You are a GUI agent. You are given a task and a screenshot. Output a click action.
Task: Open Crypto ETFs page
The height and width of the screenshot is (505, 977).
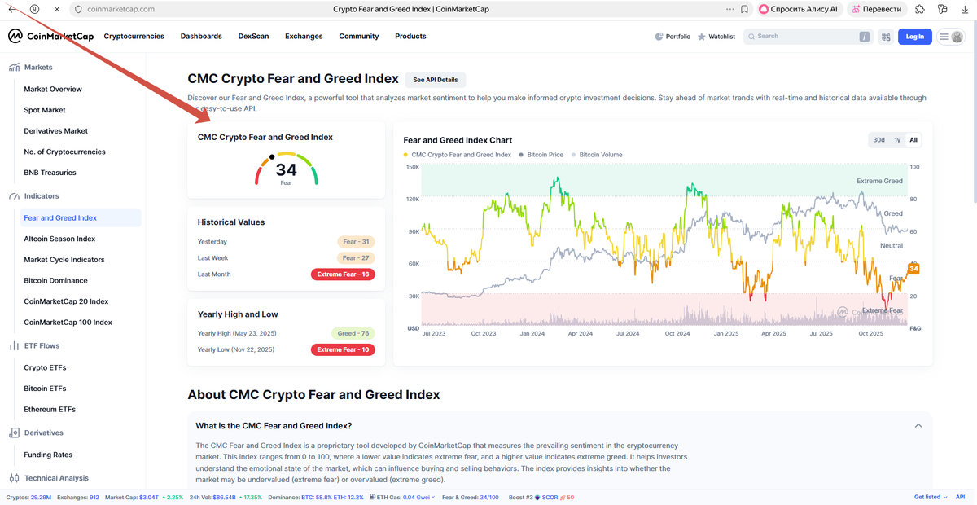45,368
